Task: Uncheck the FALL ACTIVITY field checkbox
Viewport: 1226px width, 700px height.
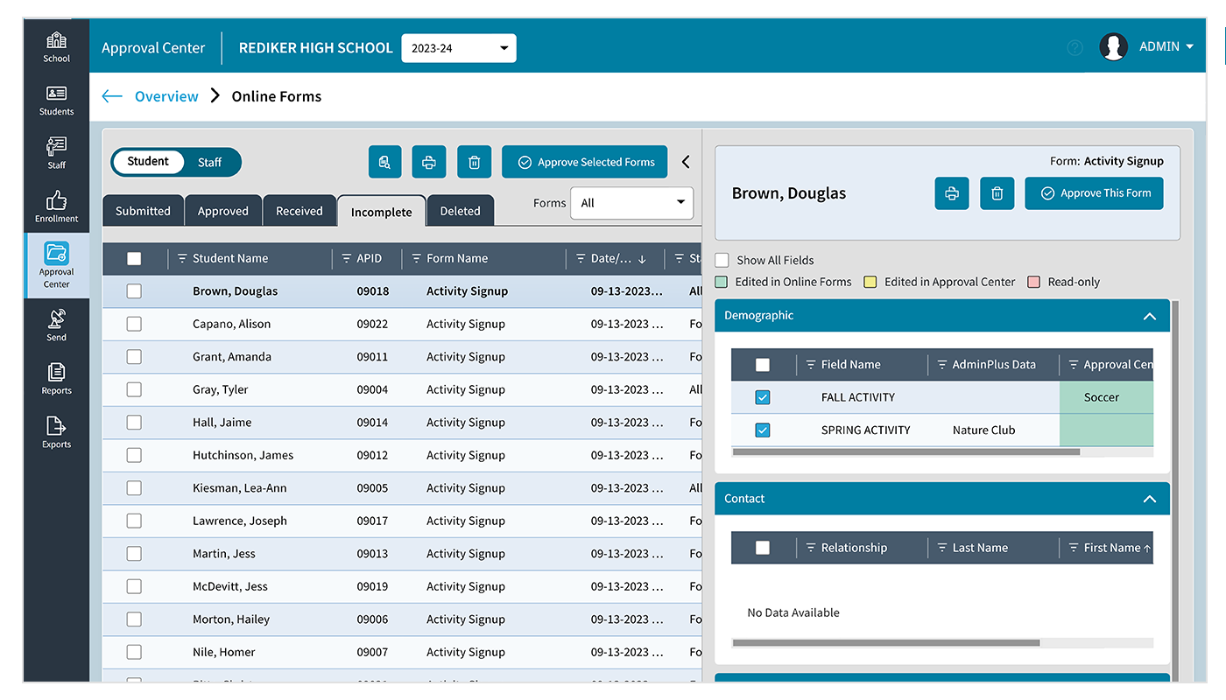Action: 762,396
